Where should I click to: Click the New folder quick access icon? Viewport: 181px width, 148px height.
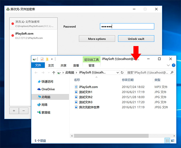(47, 59)
